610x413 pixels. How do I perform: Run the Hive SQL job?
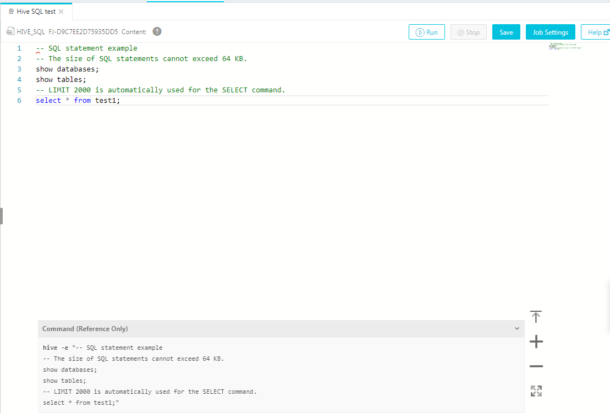[x=426, y=32]
